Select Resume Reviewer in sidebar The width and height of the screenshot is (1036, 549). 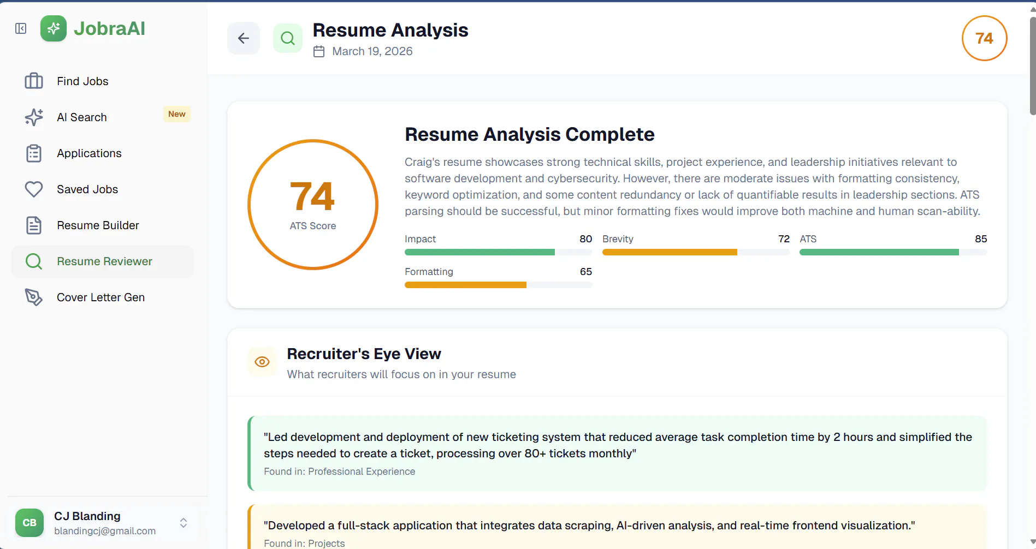102,261
